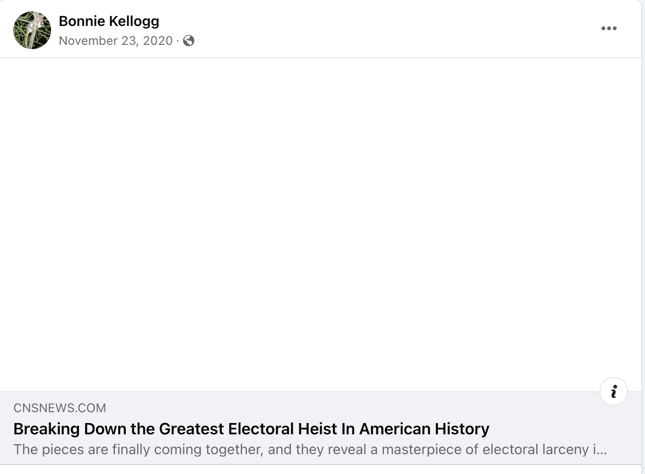Open the three-dot post options menu
The width and height of the screenshot is (645, 474).
609,28
